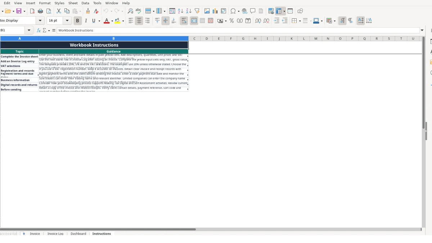Toggle align left

(x=131, y=21)
